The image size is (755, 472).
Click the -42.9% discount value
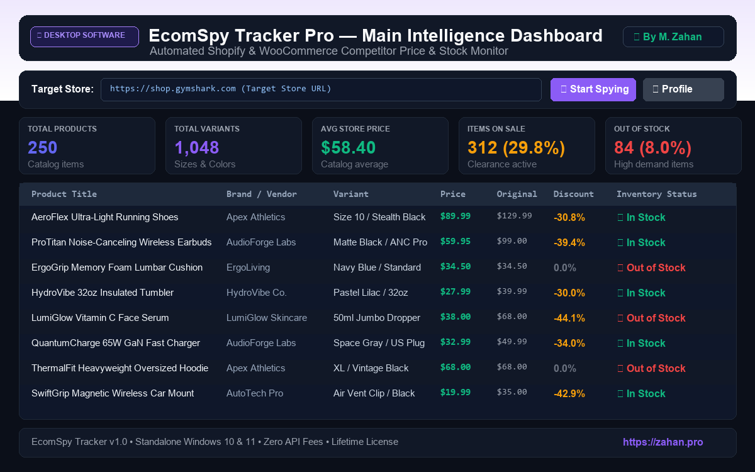[x=569, y=393]
